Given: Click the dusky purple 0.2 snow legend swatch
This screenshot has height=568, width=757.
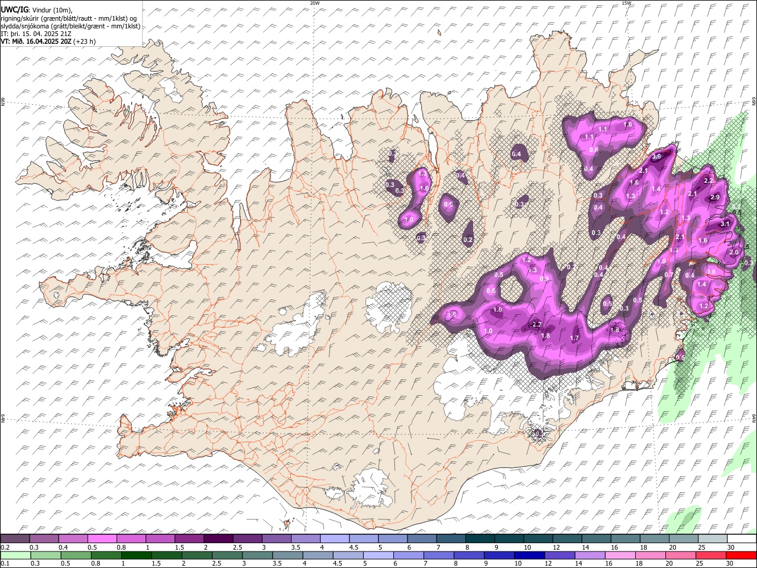Looking at the screenshot, I should pos(15,538).
